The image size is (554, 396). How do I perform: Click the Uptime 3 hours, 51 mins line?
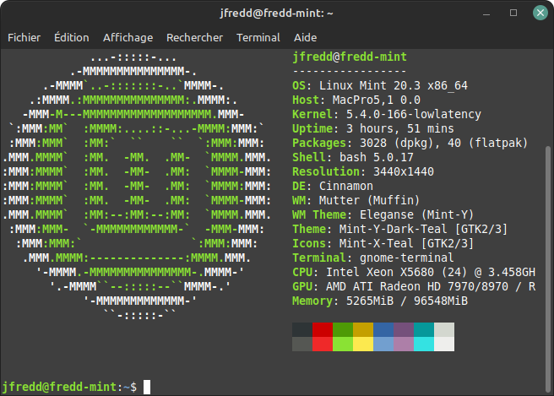coord(373,128)
